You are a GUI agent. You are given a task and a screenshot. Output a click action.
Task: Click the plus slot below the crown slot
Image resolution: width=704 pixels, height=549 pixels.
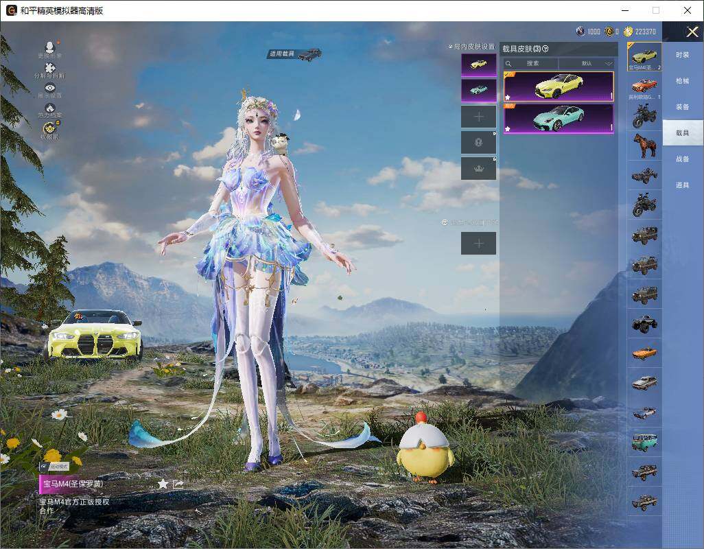pyautogui.click(x=479, y=244)
